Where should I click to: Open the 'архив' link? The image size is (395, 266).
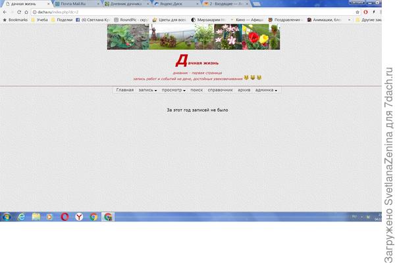pyautogui.click(x=244, y=89)
